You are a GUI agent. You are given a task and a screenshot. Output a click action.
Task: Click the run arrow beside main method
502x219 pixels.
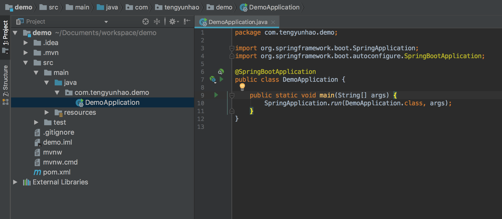(x=216, y=95)
